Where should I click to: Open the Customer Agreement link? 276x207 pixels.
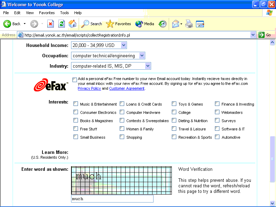(127, 88)
